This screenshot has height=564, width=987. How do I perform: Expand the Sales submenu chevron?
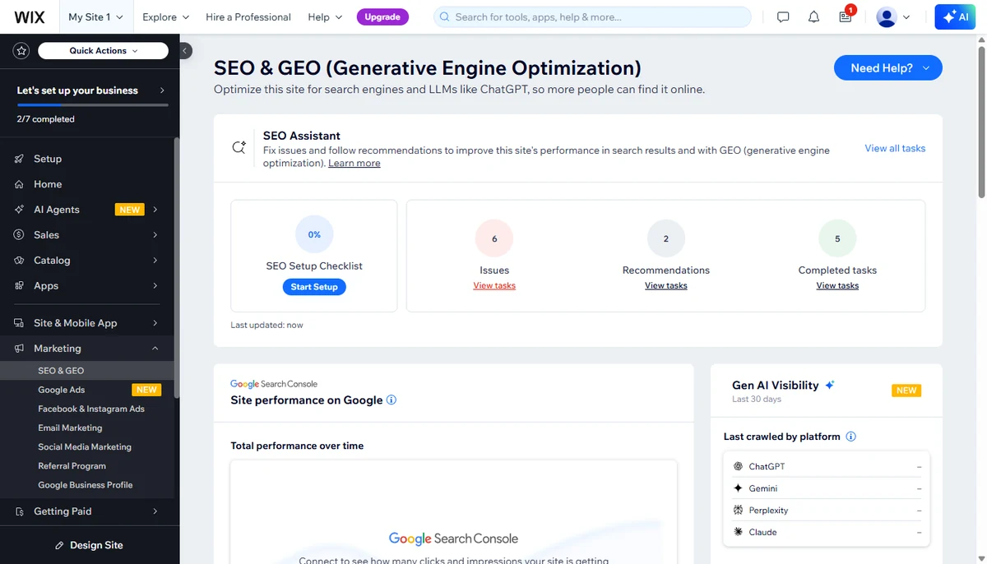click(x=155, y=235)
